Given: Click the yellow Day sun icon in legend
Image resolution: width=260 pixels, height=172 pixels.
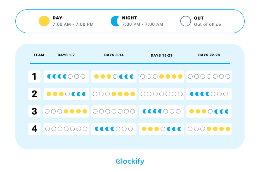Looking at the screenshot, I should click(44, 21).
